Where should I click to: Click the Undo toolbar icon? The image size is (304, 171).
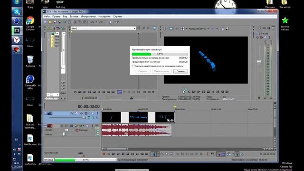tap(92, 22)
